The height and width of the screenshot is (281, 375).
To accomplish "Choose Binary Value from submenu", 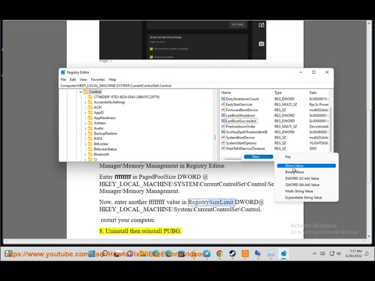I will (306, 172).
